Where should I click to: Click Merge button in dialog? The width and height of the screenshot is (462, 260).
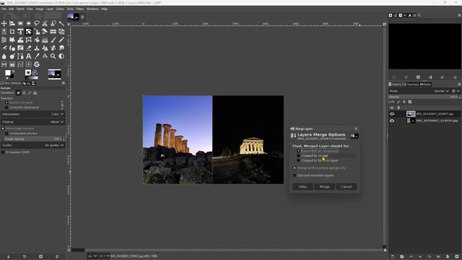coord(324,187)
